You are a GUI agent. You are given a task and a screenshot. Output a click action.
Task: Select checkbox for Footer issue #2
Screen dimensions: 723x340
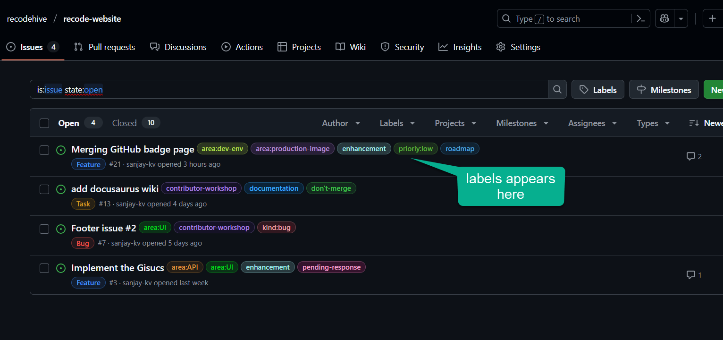coord(44,229)
